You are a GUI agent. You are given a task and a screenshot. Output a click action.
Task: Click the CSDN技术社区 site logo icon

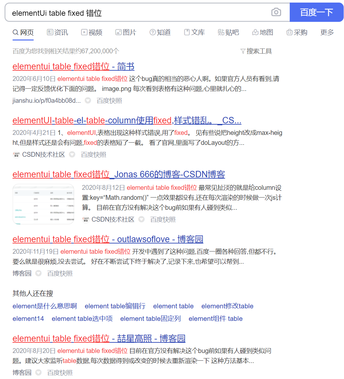click(16, 154)
